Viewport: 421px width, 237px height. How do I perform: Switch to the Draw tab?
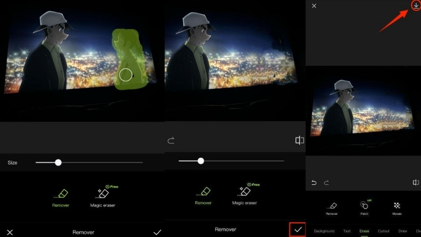coord(403,231)
